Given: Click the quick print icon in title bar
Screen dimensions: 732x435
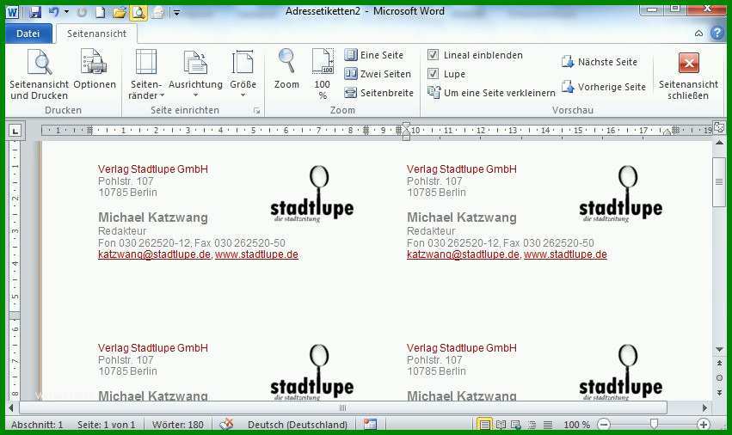Looking at the screenshot, I should click(x=158, y=13).
